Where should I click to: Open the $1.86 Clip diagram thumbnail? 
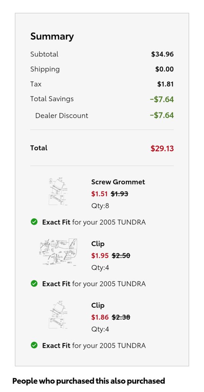[58, 315]
